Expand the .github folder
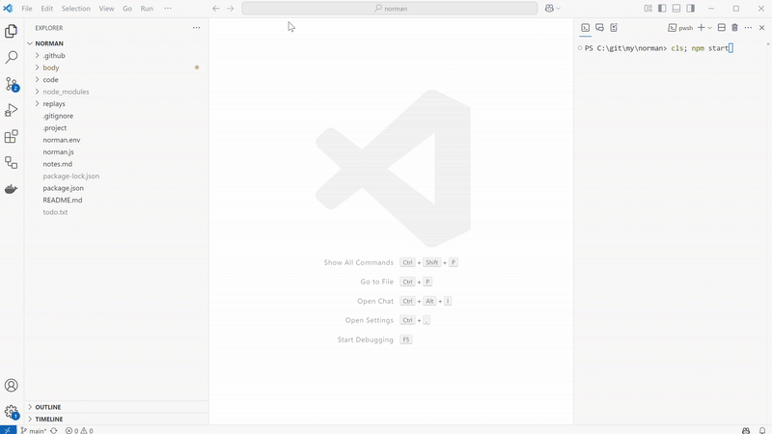 point(116,56)
